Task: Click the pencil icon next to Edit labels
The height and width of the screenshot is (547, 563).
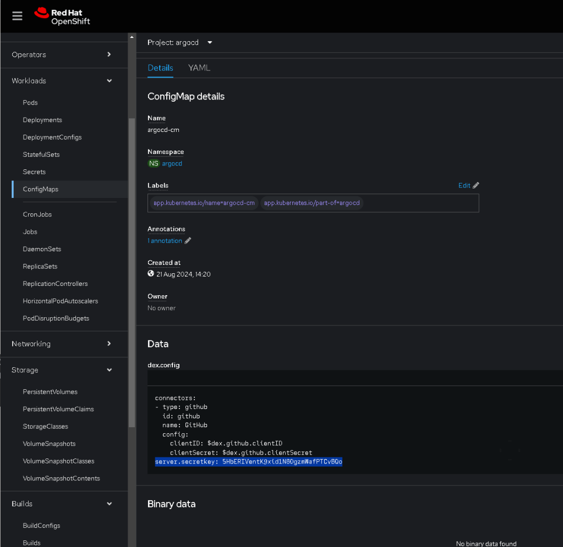Action: click(475, 185)
